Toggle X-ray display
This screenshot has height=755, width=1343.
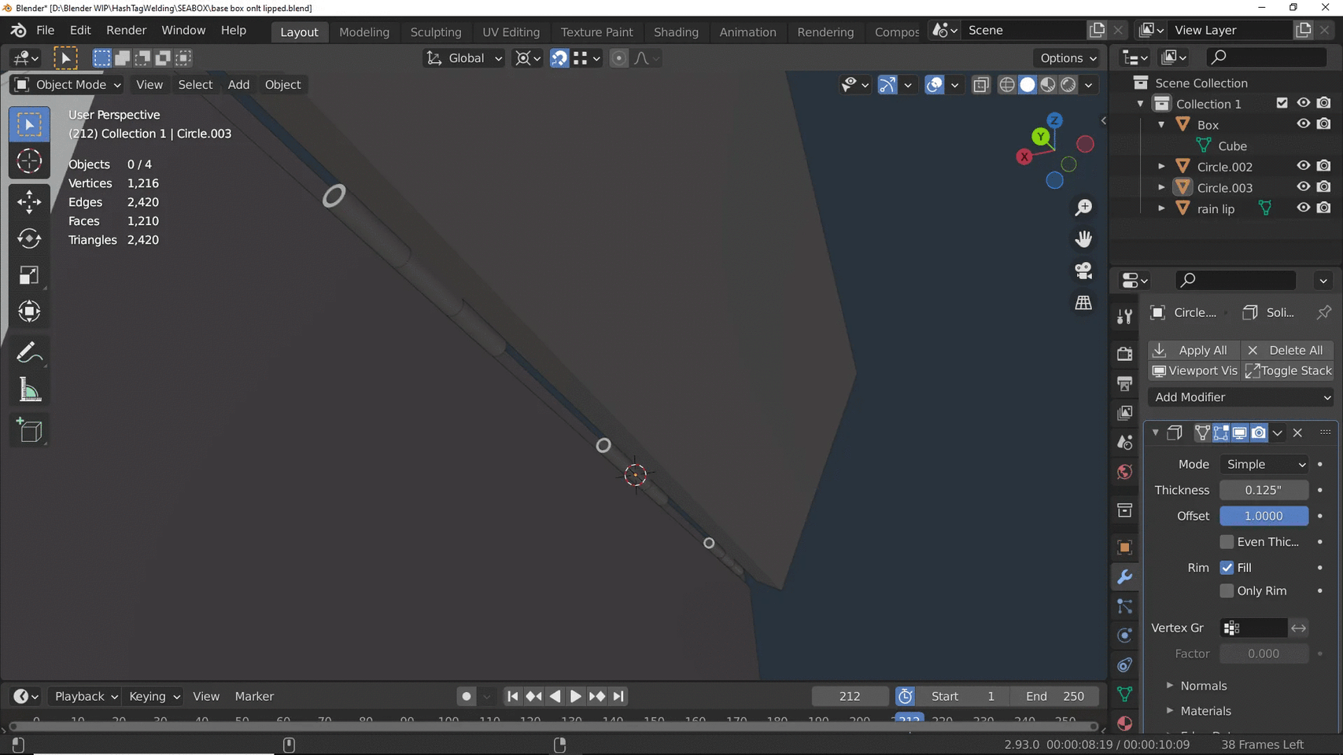point(980,84)
